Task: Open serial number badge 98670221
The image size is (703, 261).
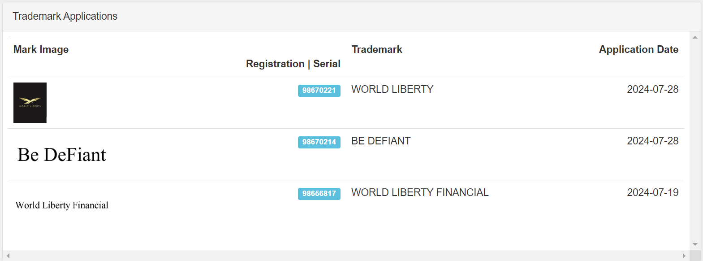Action: 319,91
